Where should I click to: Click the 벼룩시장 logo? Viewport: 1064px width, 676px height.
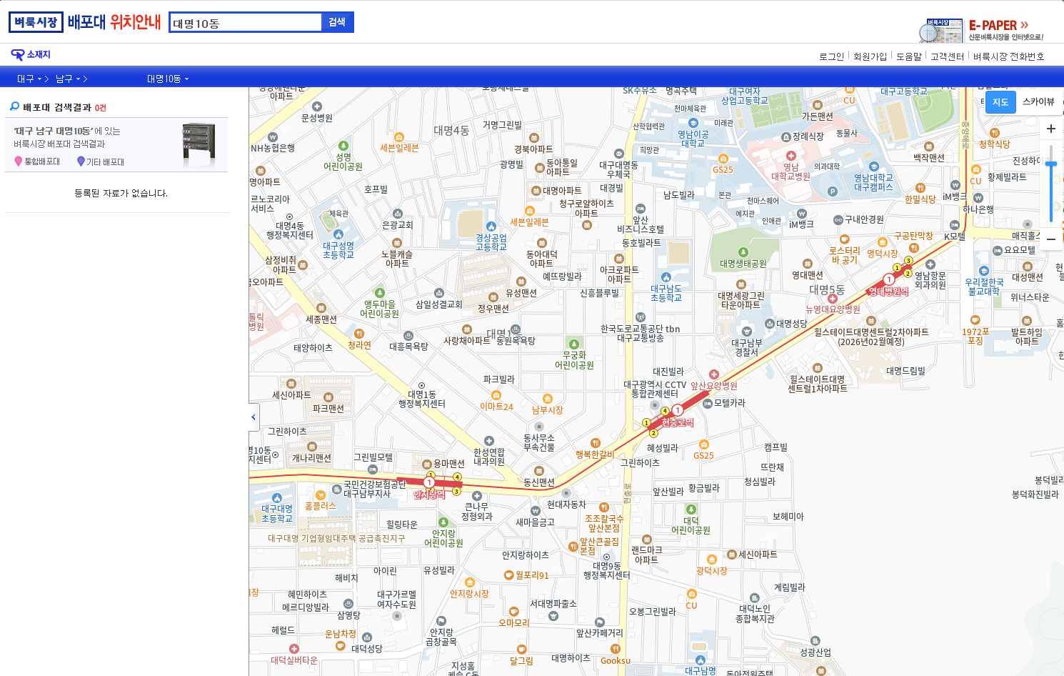[x=36, y=22]
